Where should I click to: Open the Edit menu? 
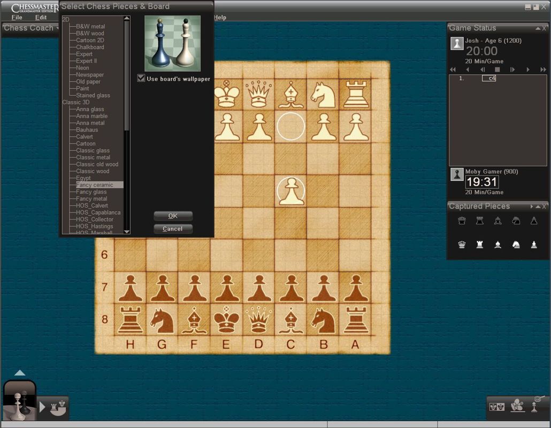(41, 18)
